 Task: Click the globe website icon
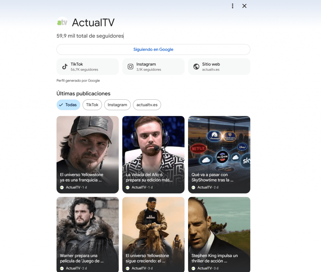click(196, 66)
